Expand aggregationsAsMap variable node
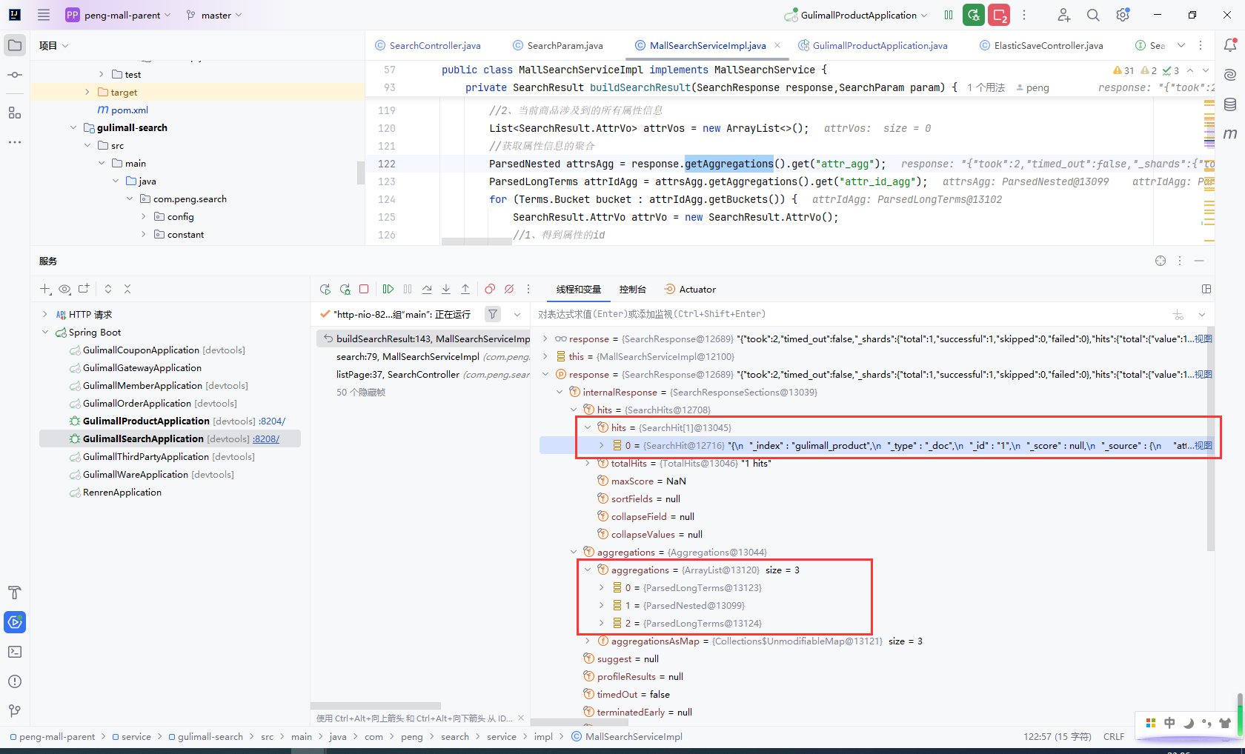Viewport: 1245px width, 754px height. (588, 641)
